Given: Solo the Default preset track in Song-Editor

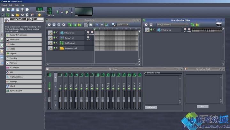Looking at the screenshot, I should click(x=57, y=33).
